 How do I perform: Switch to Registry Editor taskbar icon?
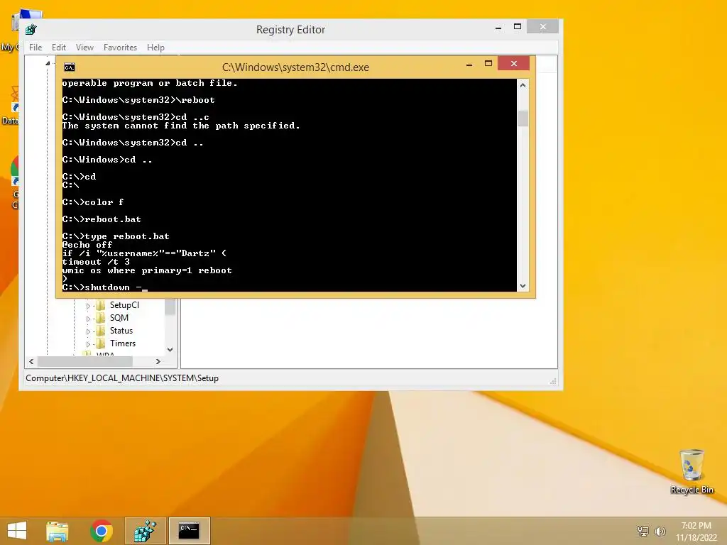pos(145,531)
